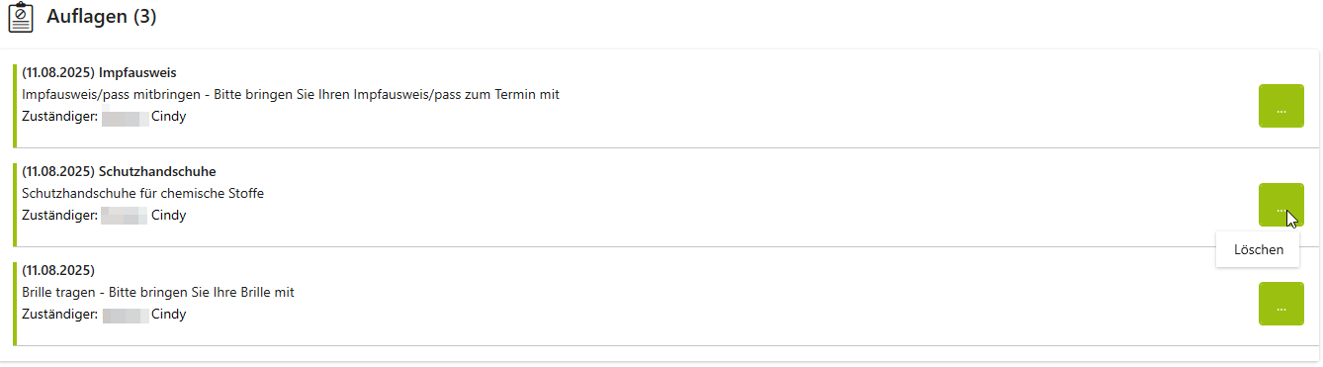Click Schutzhandschuhe für chemische Stoffe description
Viewport: 1323px width, 367px height.
[142, 194]
